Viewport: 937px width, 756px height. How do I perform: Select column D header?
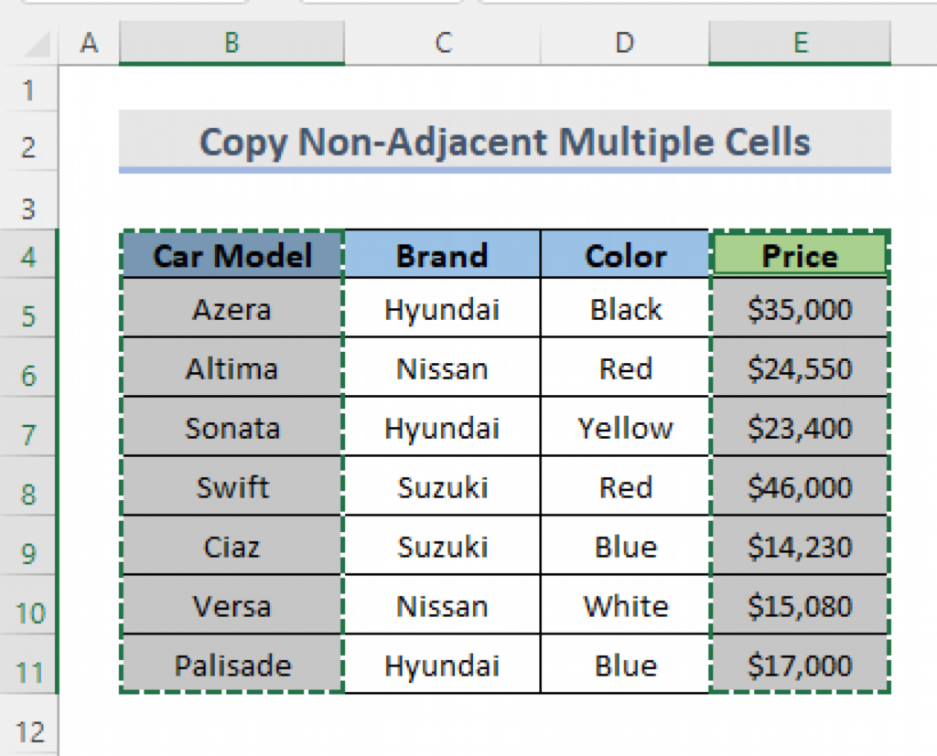point(624,44)
